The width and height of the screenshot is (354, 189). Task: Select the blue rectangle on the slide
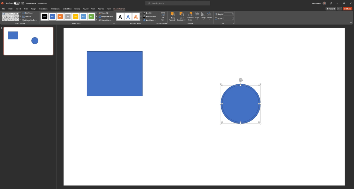tap(115, 74)
